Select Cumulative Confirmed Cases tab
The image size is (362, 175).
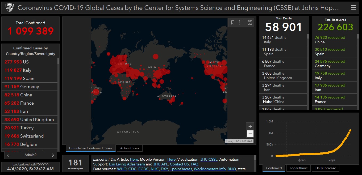pos(91,148)
